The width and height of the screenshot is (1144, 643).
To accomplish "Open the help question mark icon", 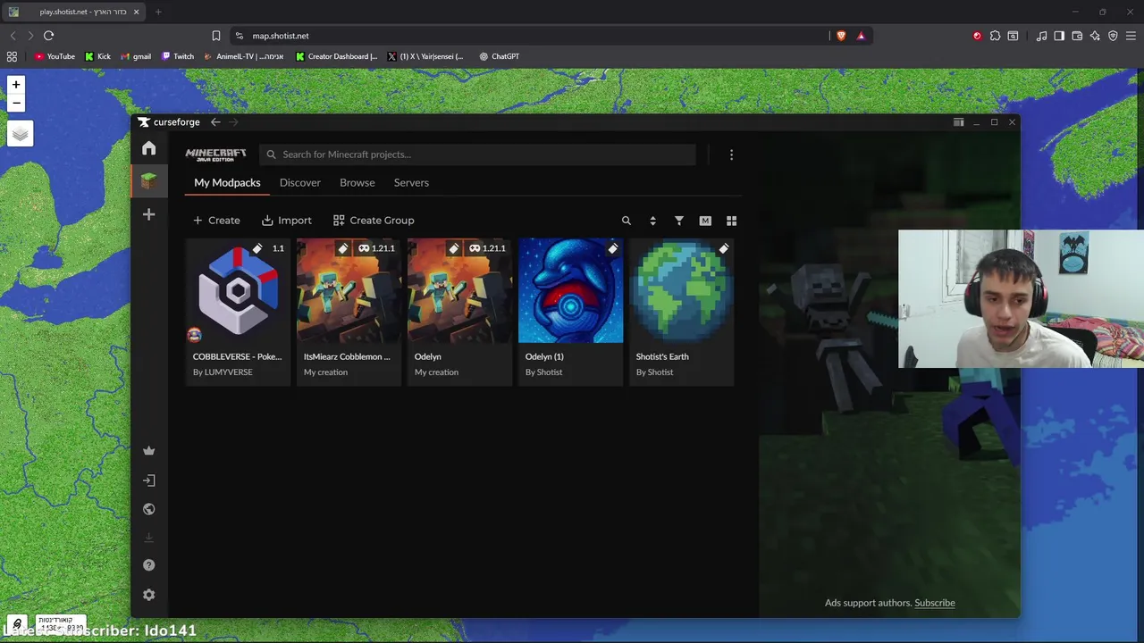I will [x=148, y=565].
